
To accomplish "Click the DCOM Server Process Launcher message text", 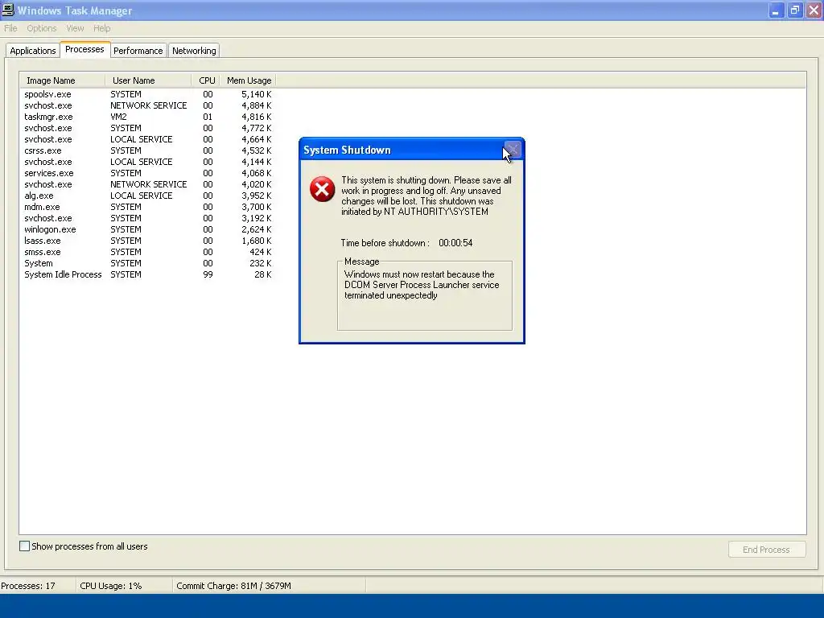I will pyautogui.click(x=422, y=285).
